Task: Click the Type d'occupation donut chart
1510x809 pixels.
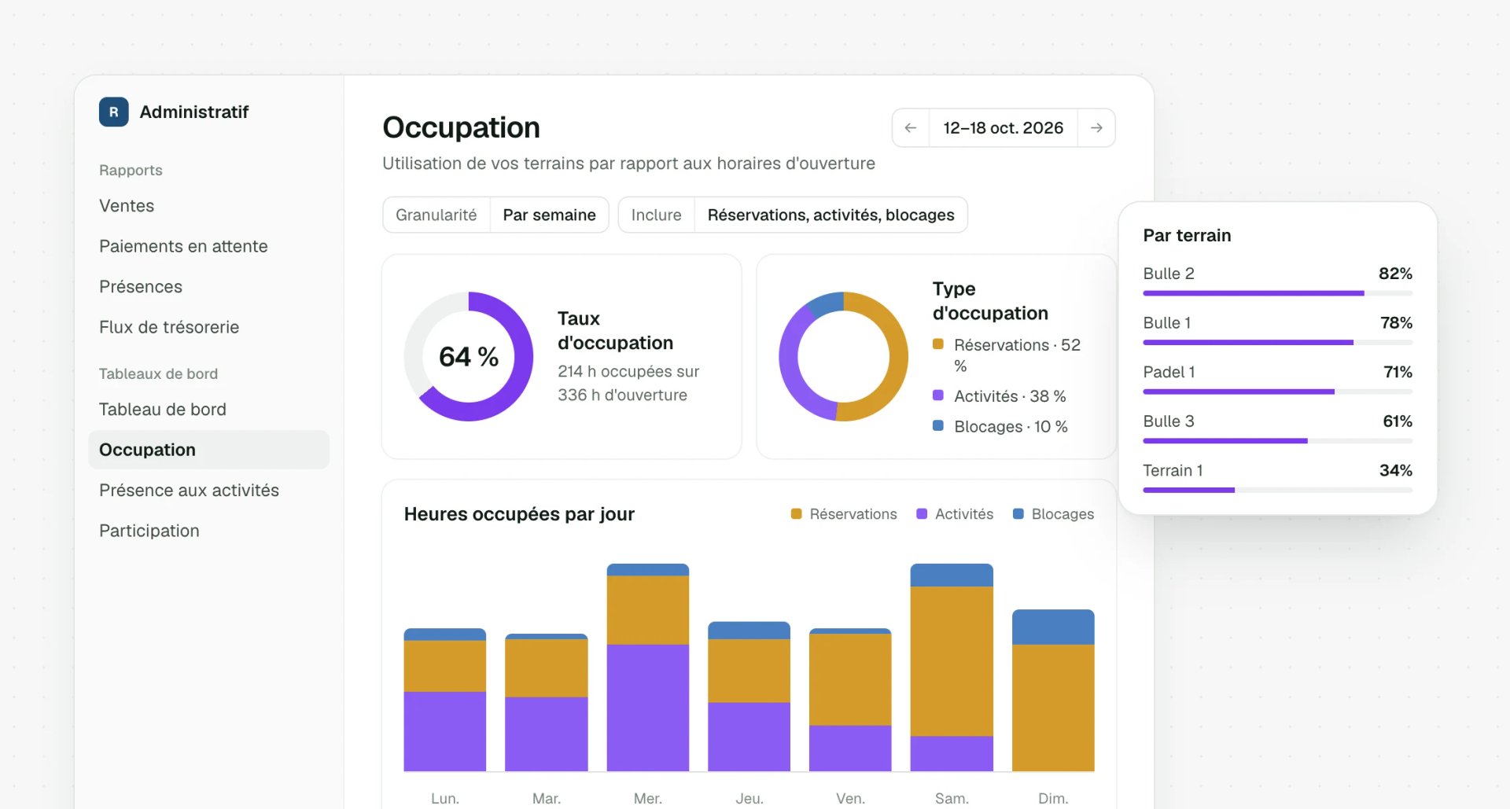Action: click(x=843, y=356)
